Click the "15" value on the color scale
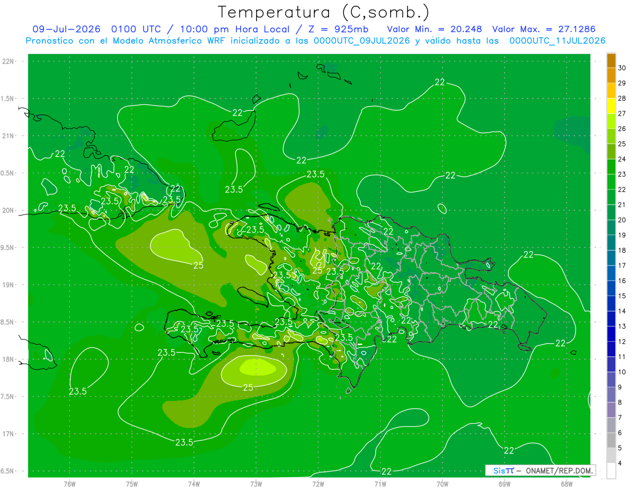636x491 pixels. coord(622,296)
